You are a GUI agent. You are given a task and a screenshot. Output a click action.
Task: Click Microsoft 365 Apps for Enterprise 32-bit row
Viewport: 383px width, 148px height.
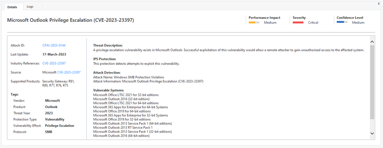tap(130, 116)
